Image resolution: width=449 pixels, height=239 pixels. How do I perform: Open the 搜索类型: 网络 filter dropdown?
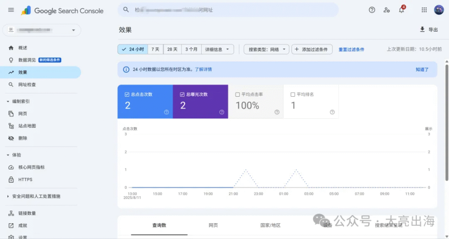coord(267,49)
